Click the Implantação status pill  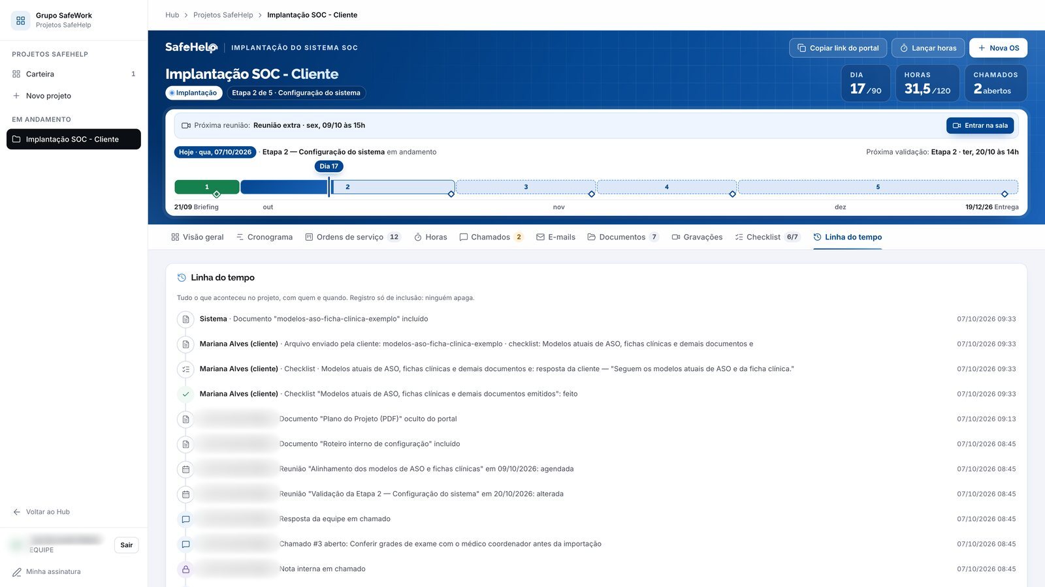point(193,93)
